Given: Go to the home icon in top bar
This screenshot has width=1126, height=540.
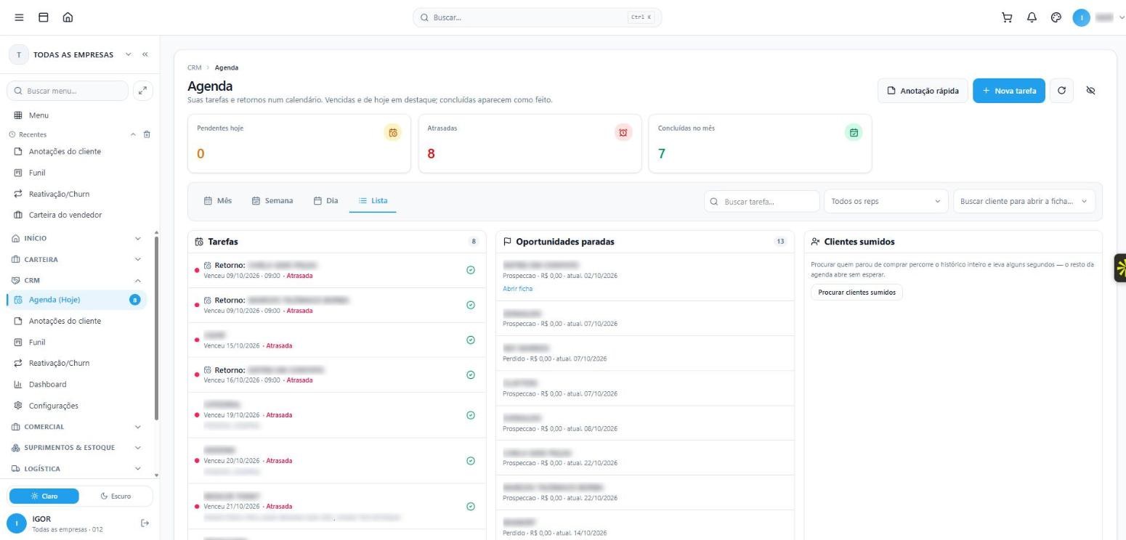Looking at the screenshot, I should [68, 17].
